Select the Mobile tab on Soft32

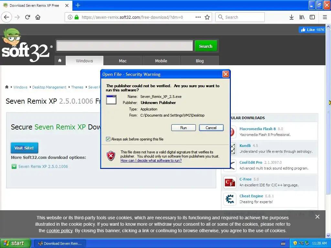pyautogui.click(x=161, y=61)
